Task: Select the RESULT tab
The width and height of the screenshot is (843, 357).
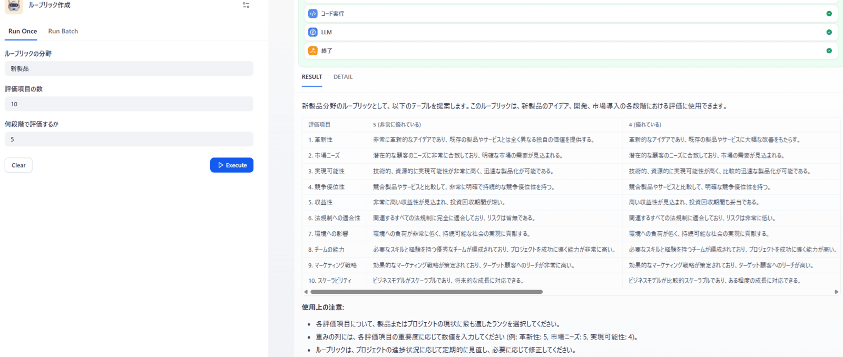Action: [312, 77]
